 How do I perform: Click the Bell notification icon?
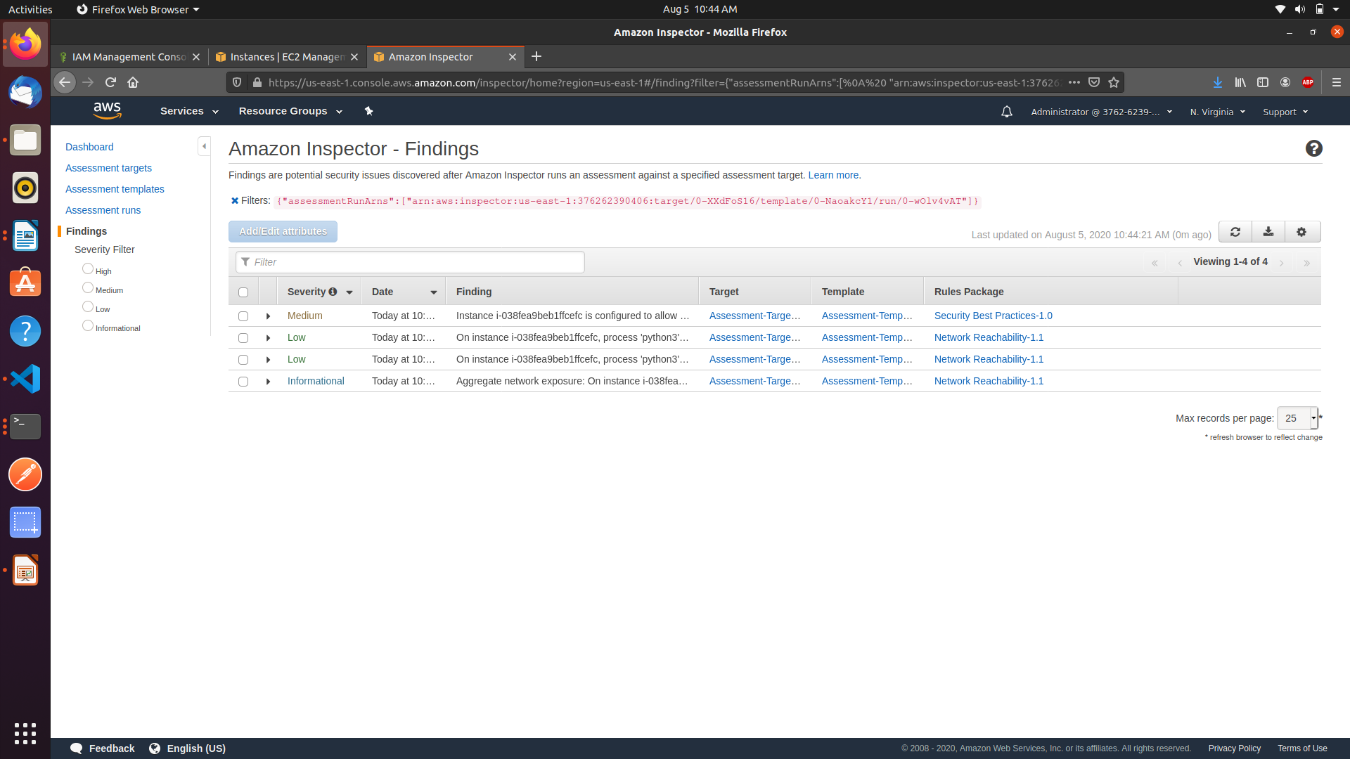[1007, 110]
